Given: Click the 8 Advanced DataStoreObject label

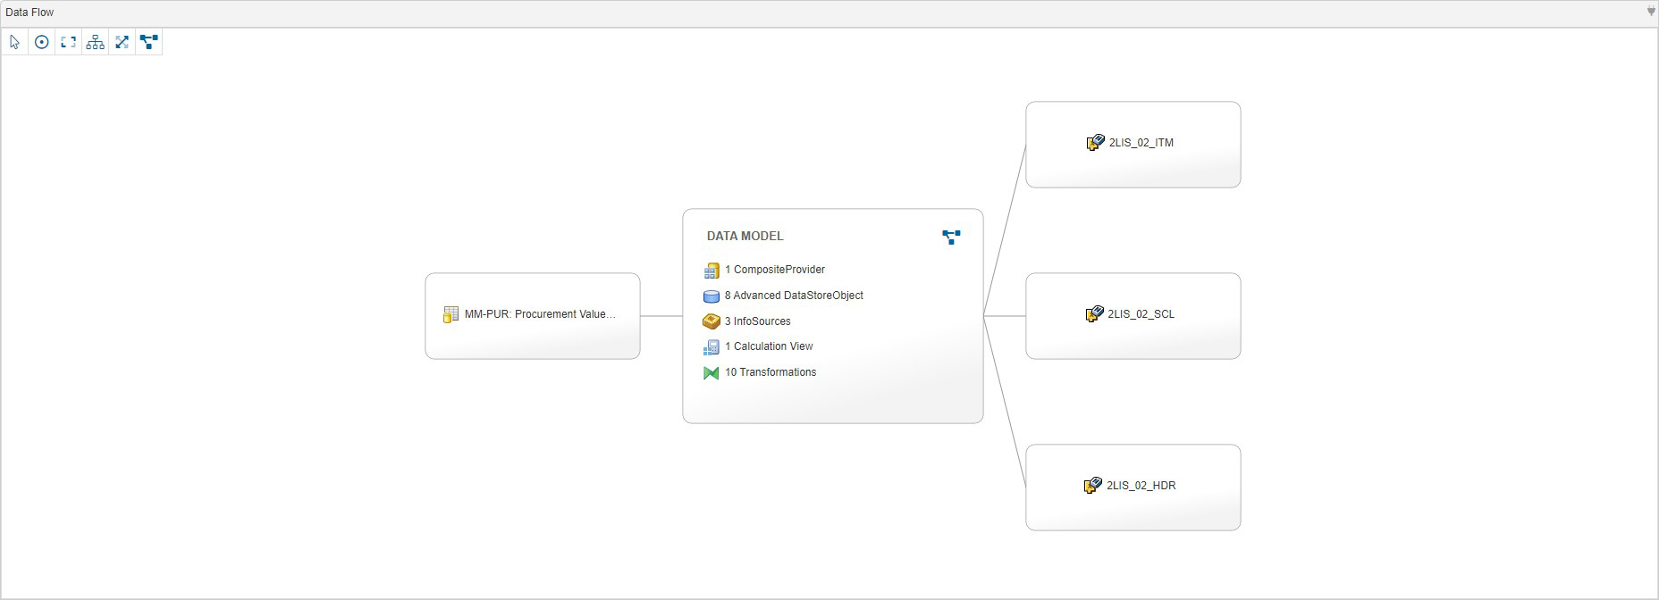Looking at the screenshot, I should (794, 296).
